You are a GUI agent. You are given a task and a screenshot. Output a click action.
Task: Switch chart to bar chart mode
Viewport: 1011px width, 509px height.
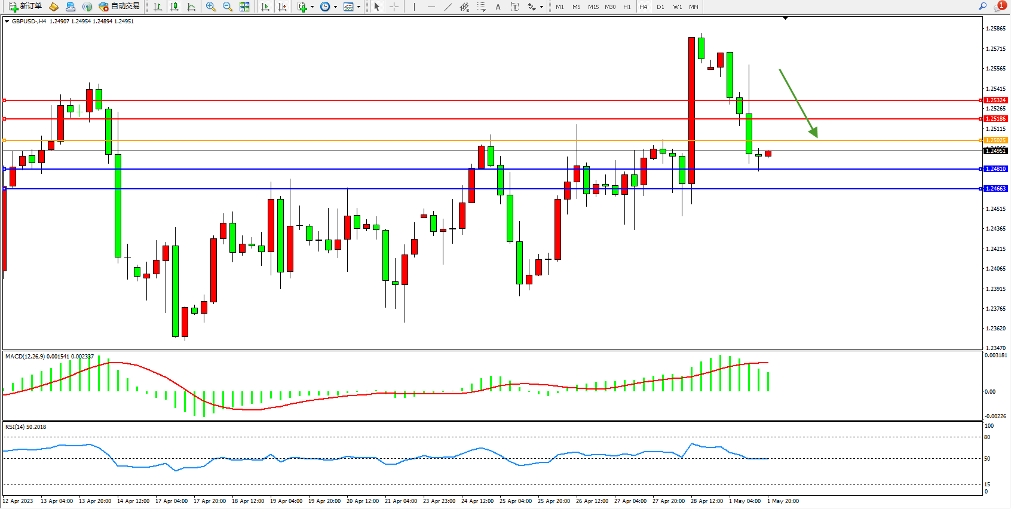tap(158, 7)
